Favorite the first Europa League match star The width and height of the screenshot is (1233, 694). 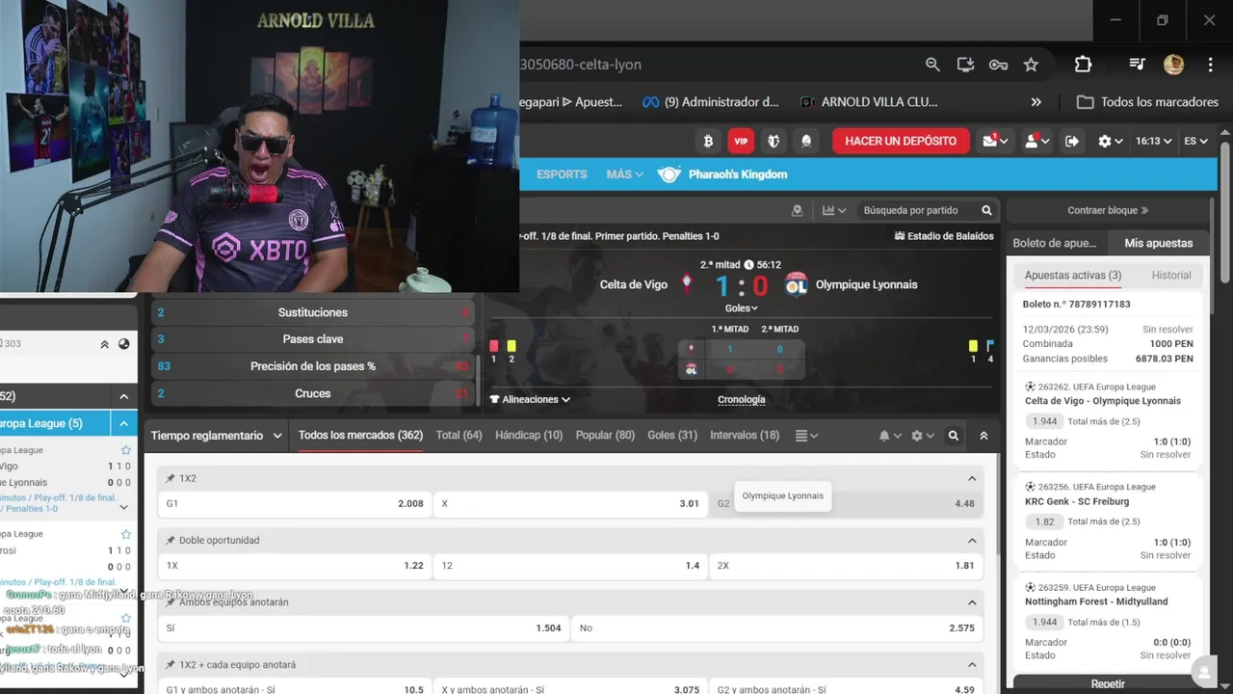125,450
